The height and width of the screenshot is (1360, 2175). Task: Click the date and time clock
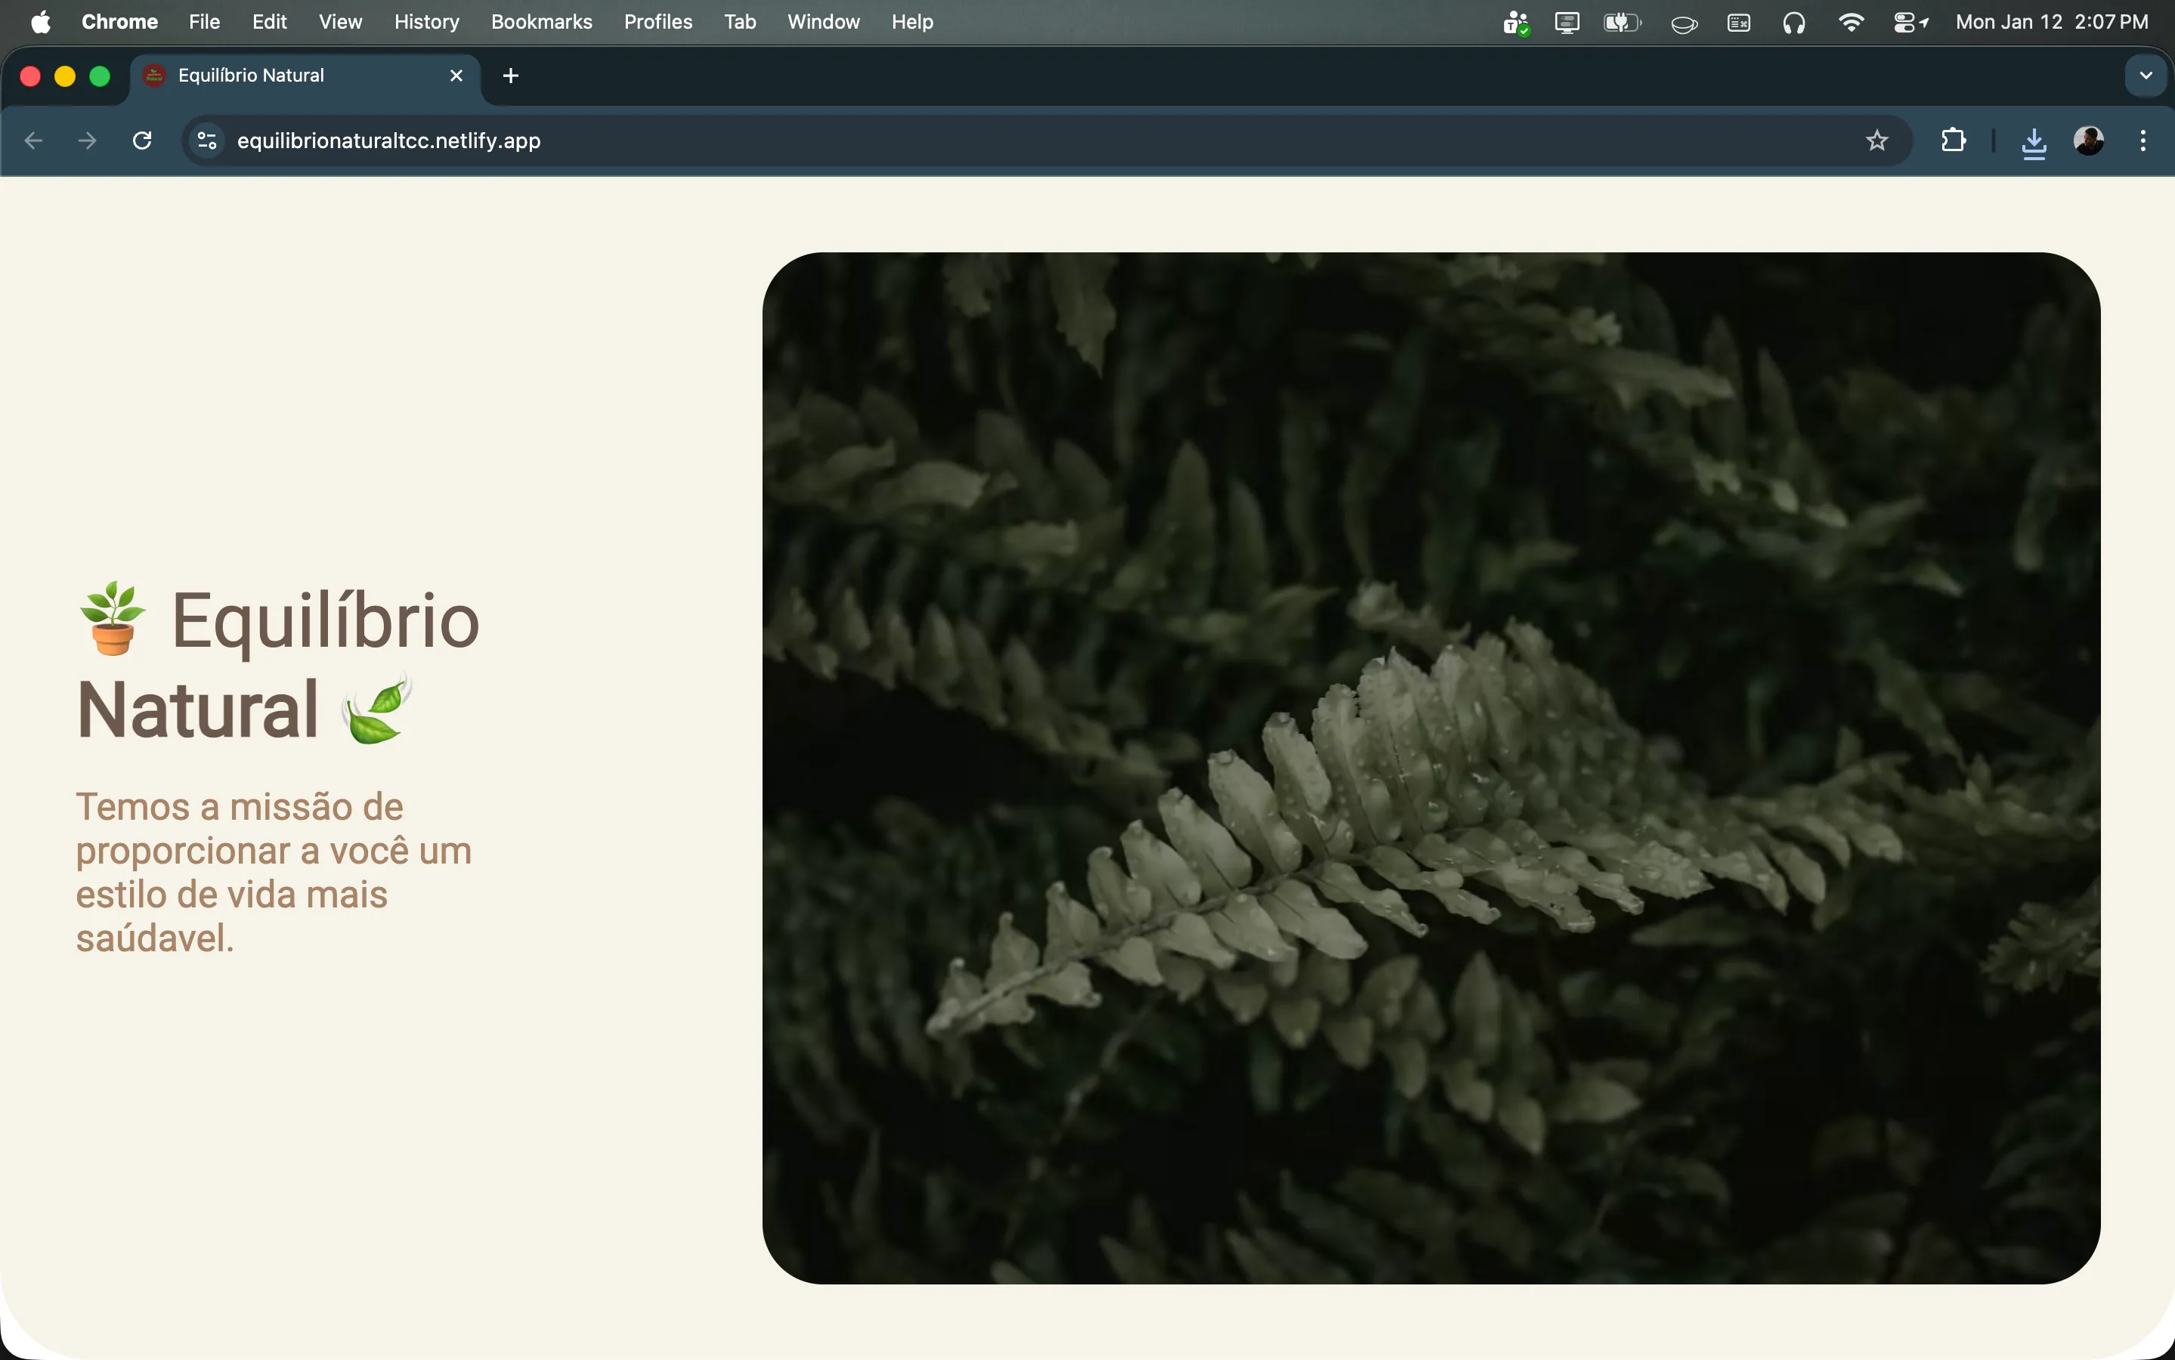pos(2051,22)
